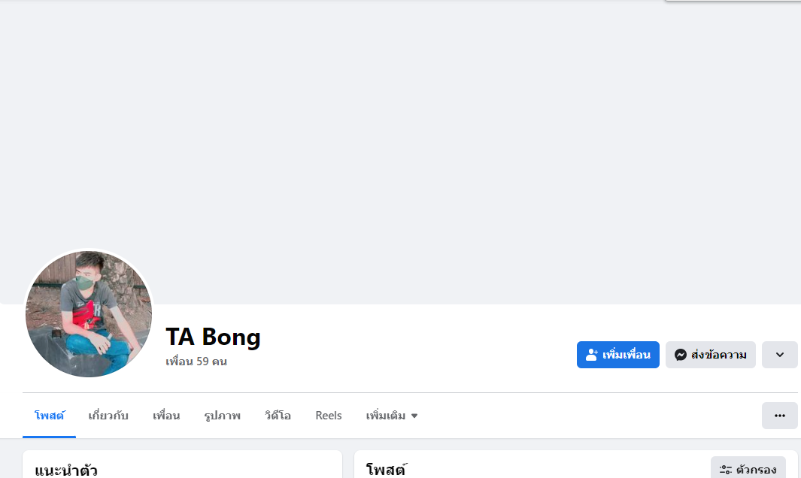This screenshot has height=478, width=801.
Task: Open the three-dots profile options menu
Action: [x=779, y=416]
